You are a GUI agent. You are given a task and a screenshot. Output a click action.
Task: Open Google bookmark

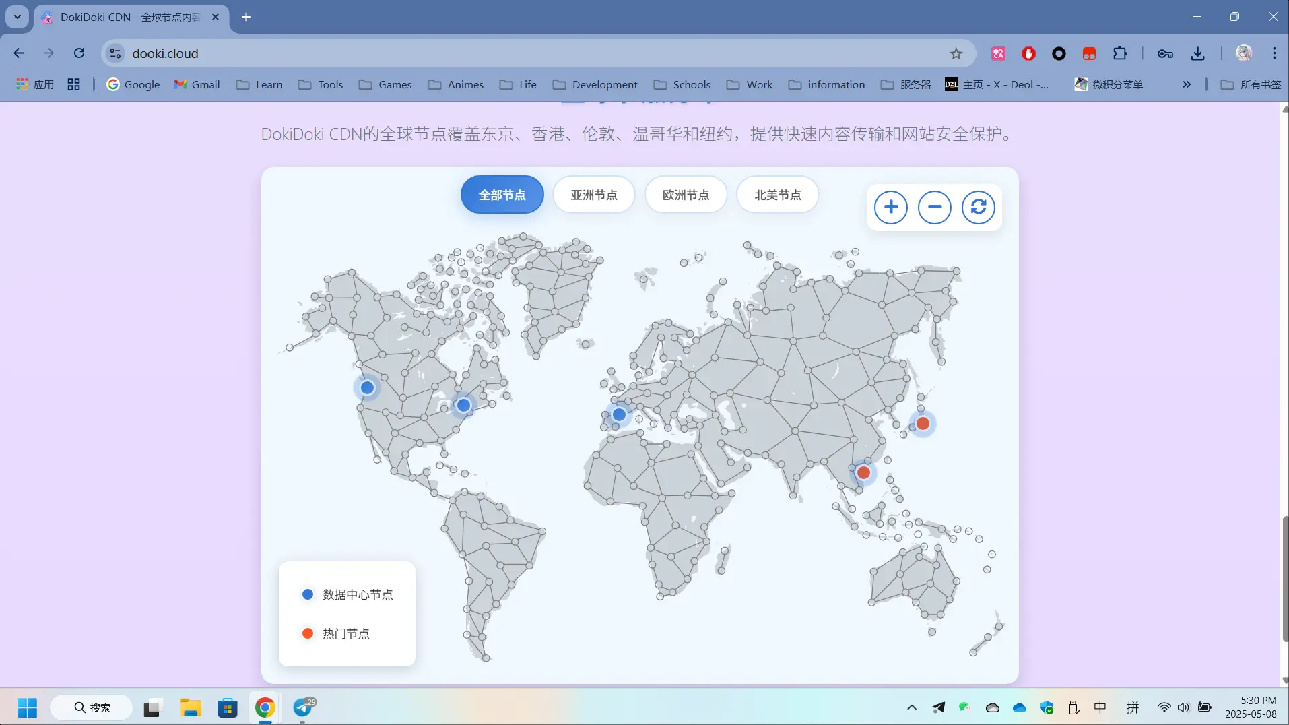pos(133,84)
